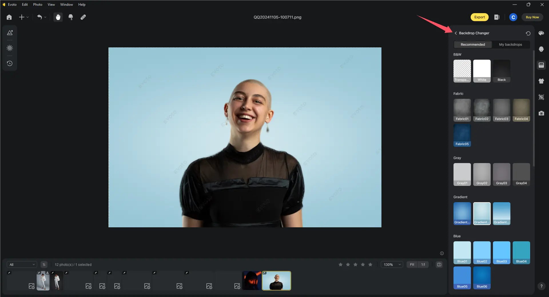Select the Hand pan tool

tap(58, 17)
